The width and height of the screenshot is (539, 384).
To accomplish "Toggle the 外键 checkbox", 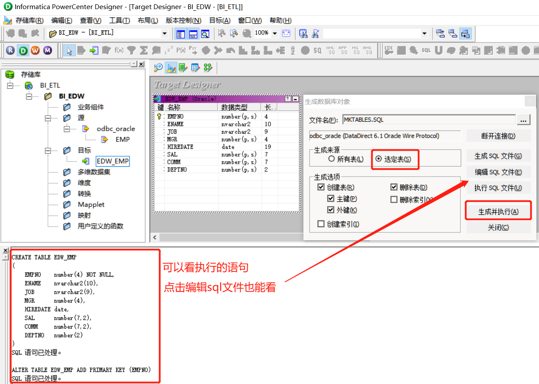I will [x=331, y=210].
